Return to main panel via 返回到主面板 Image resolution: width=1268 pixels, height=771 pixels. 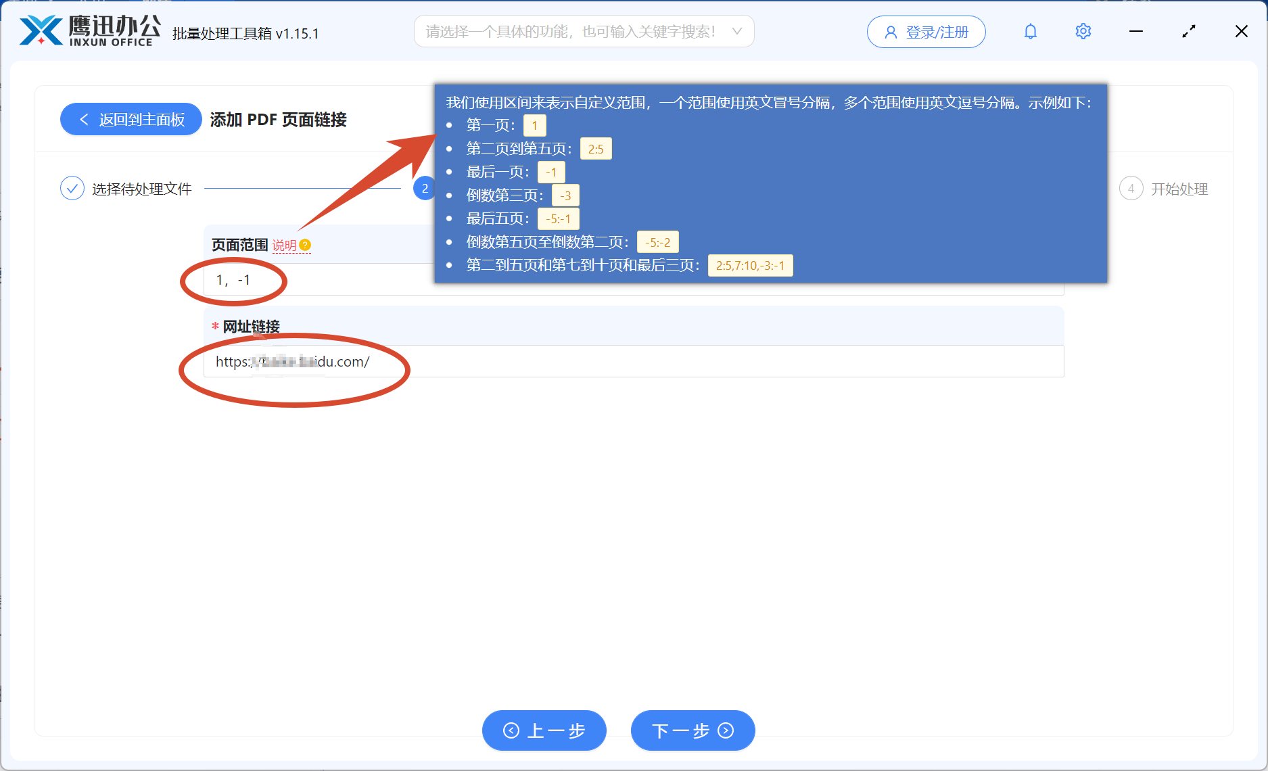[131, 120]
